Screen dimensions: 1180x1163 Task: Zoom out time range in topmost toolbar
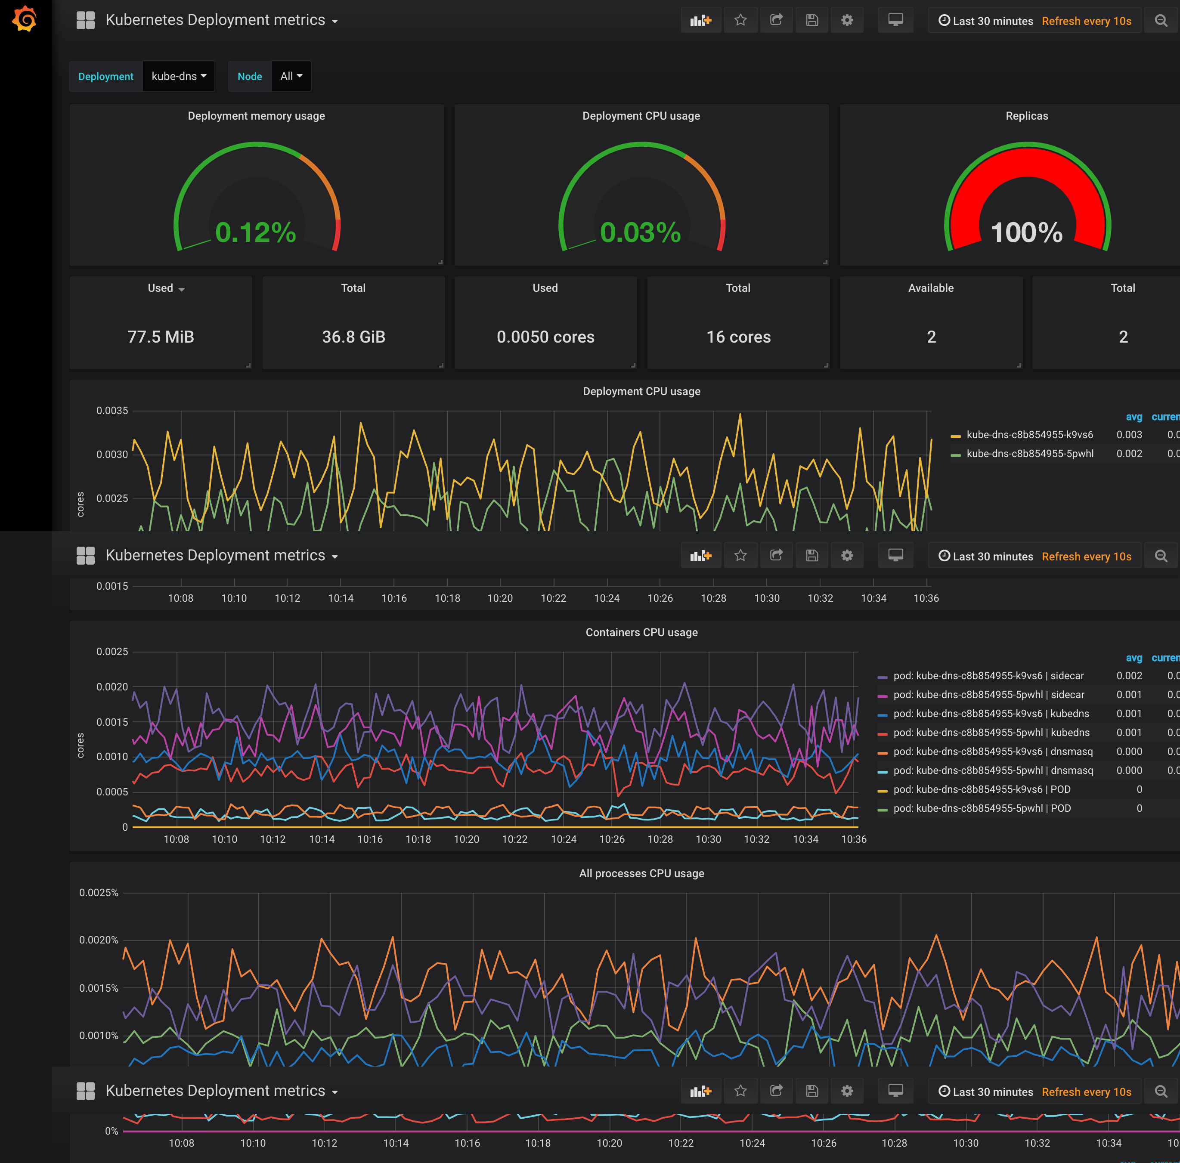1161,20
